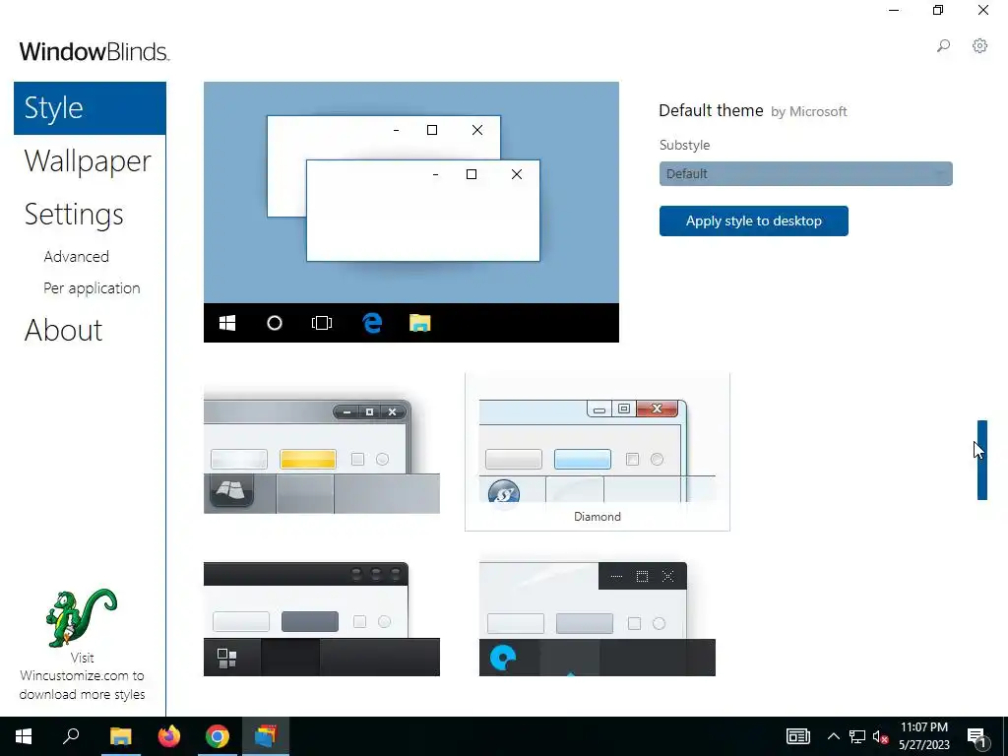
Task: Click Apply style to desktop
Action: coord(753,221)
